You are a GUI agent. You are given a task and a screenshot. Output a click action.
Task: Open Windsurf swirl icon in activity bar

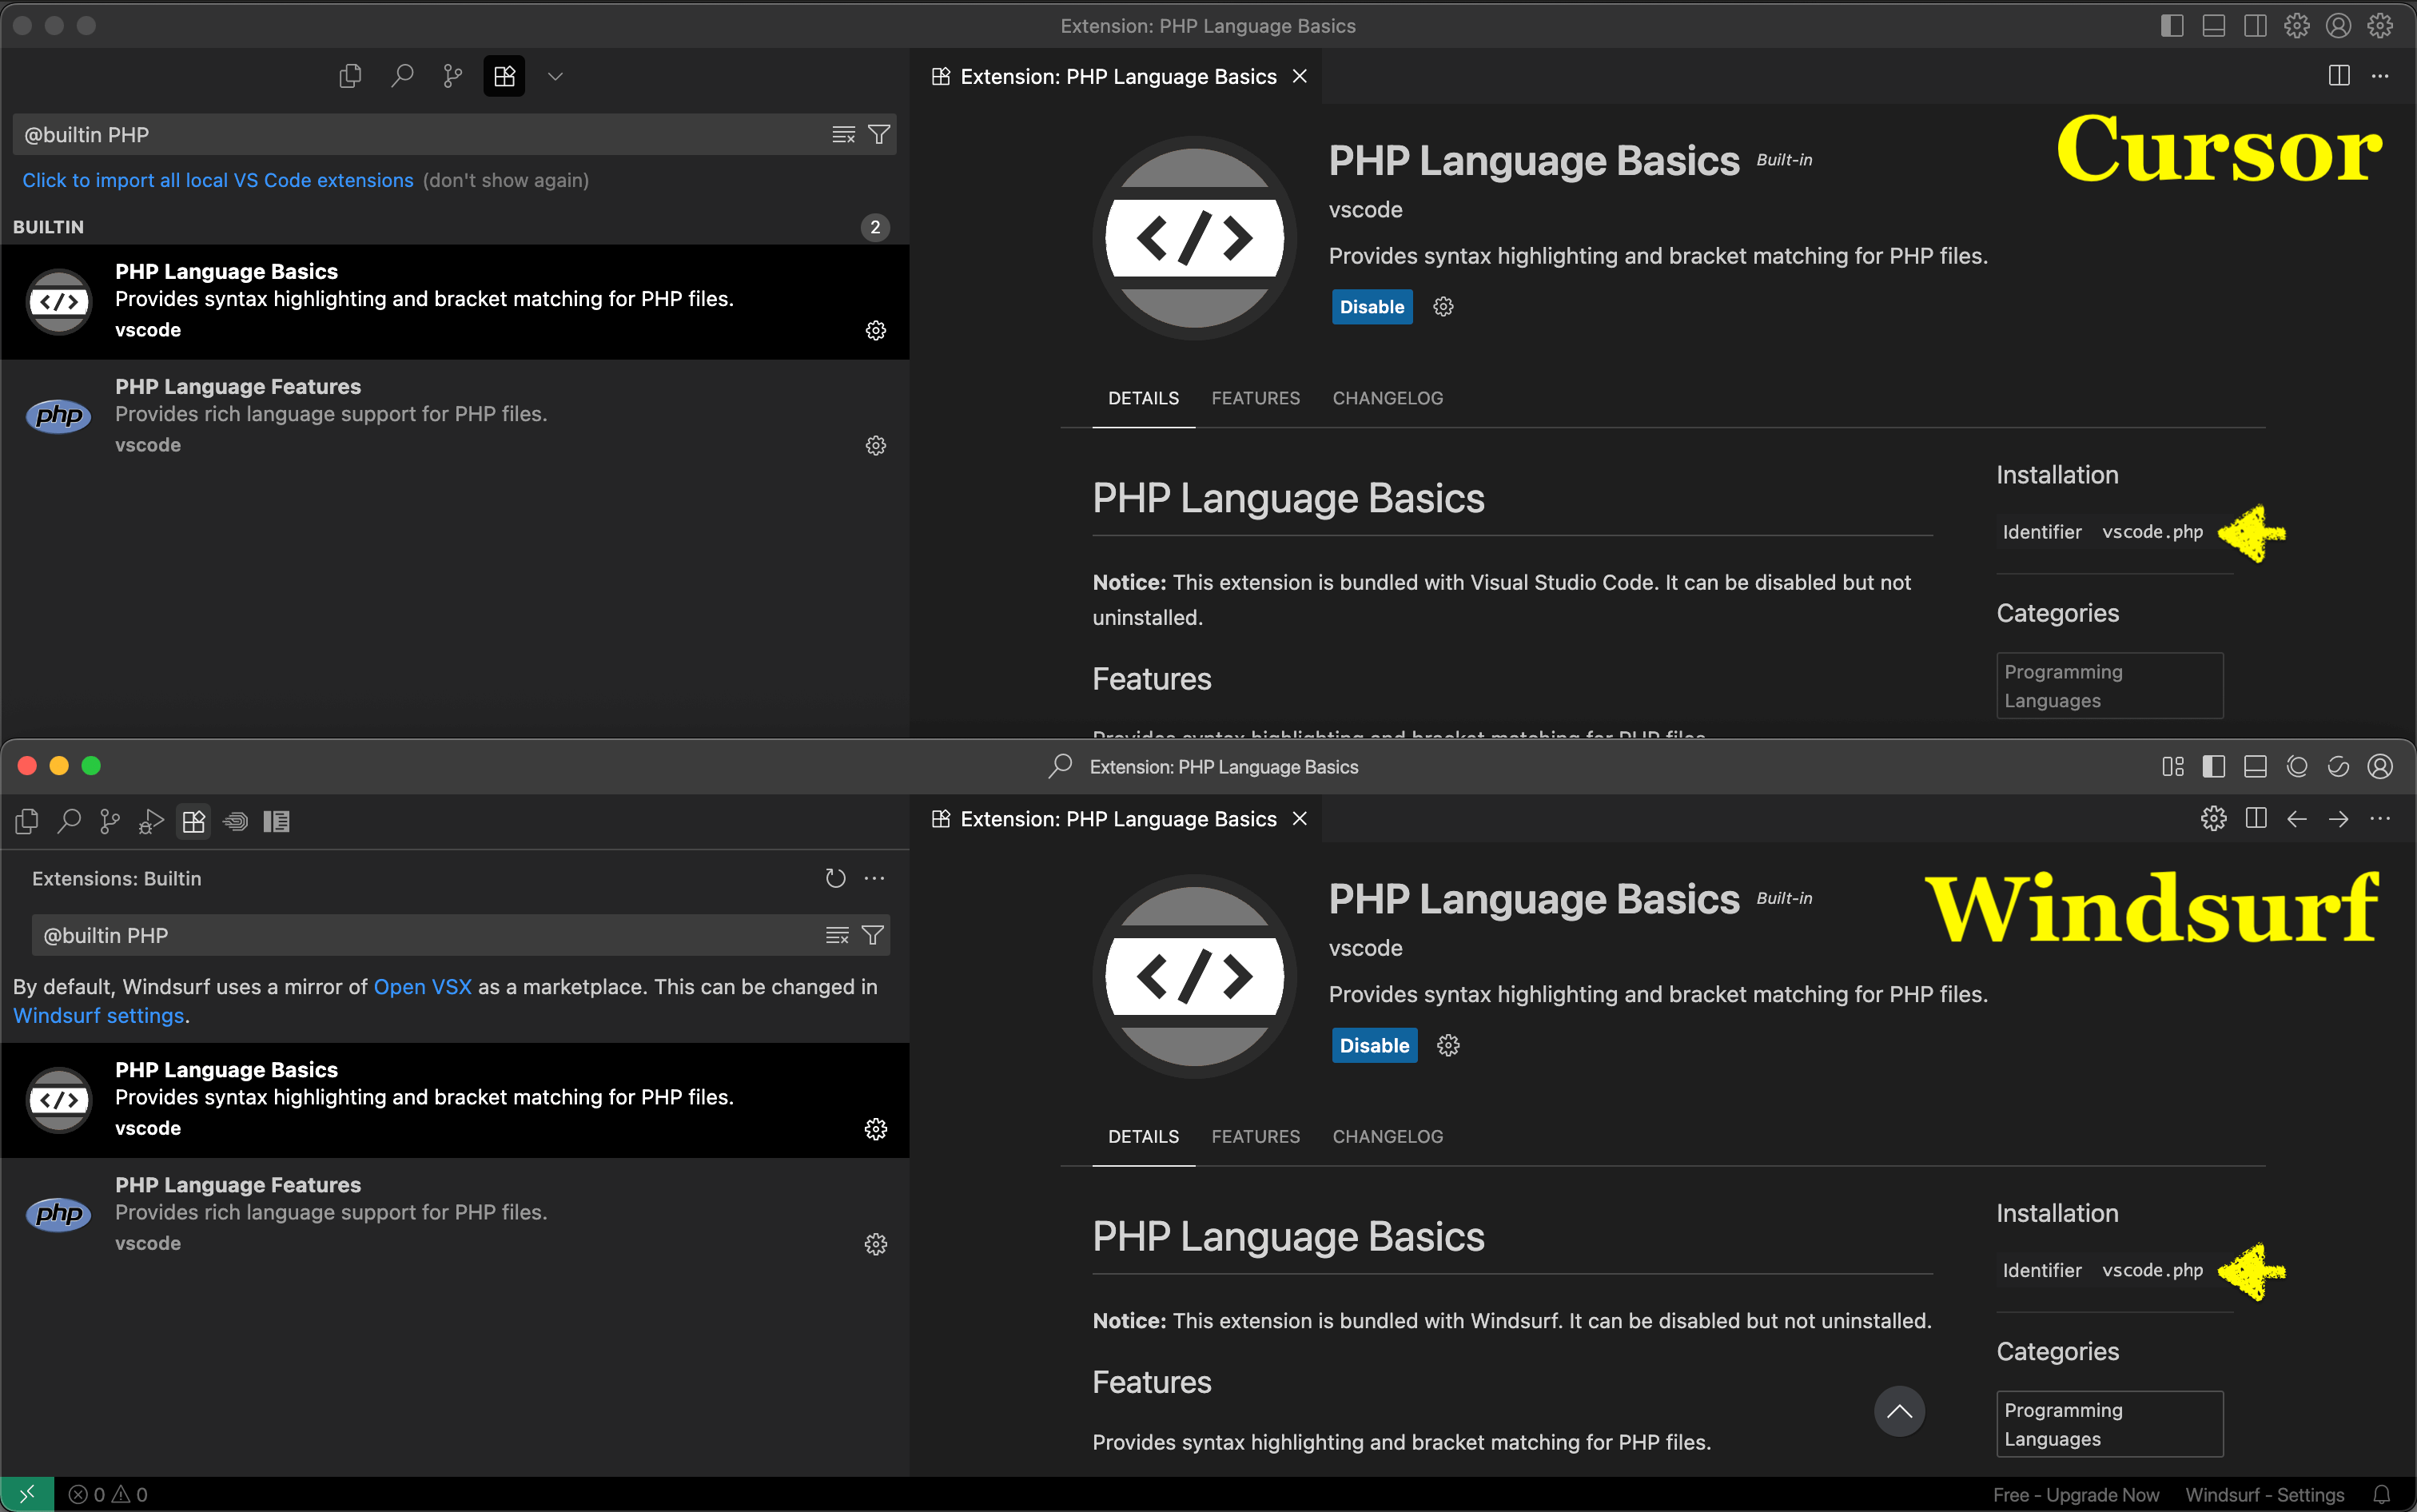pos(235,822)
